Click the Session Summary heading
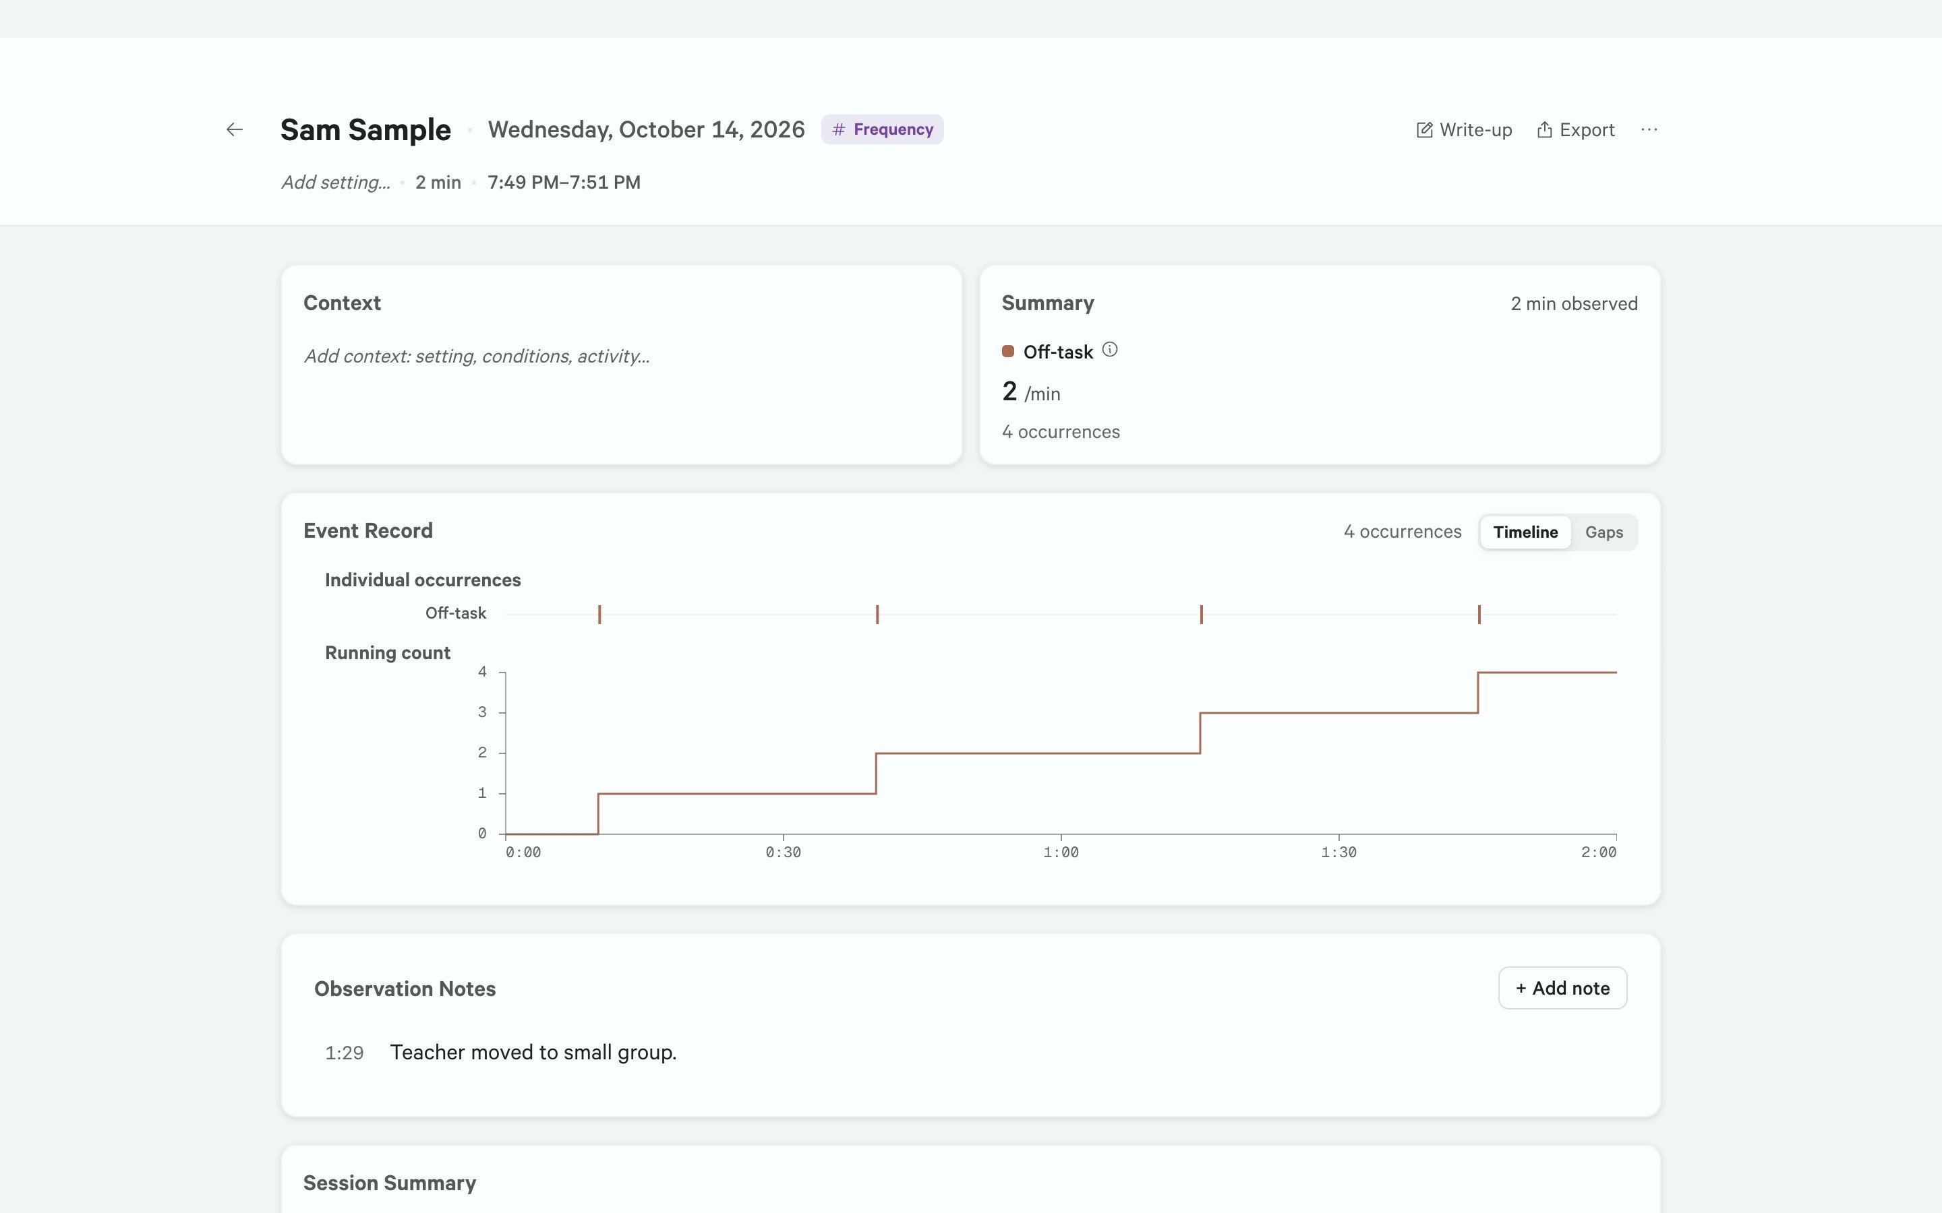Viewport: 1942px width, 1213px height. click(389, 1183)
